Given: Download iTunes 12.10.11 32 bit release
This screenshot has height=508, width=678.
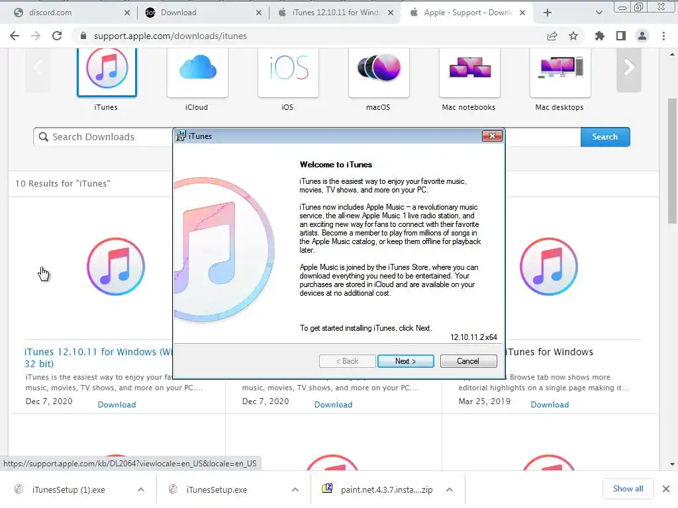Looking at the screenshot, I should click(x=117, y=405).
